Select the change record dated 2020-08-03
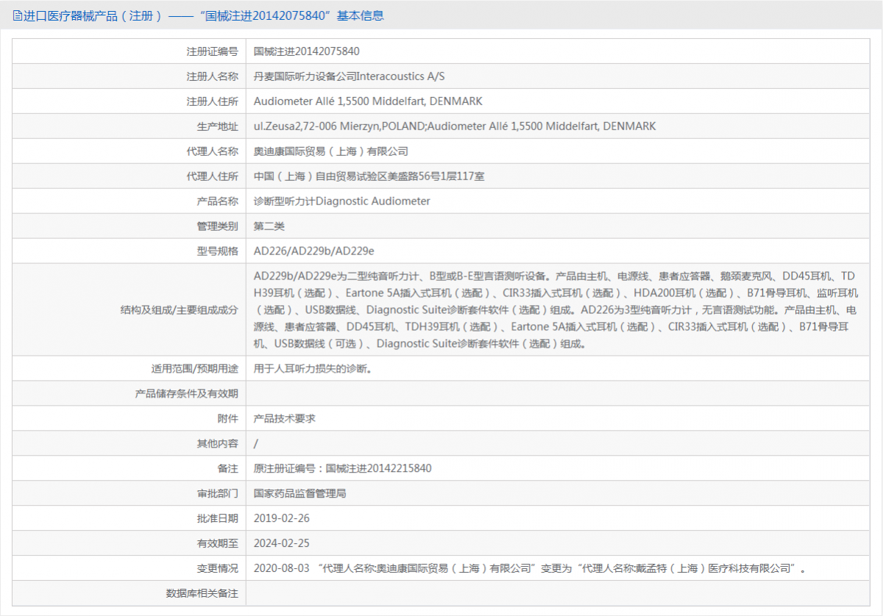The height and width of the screenshot is (616, 883). pyautogui.click(x=530, y=569)
